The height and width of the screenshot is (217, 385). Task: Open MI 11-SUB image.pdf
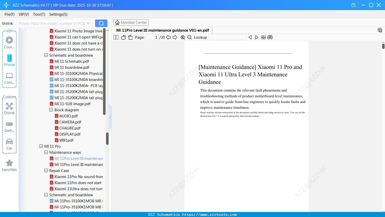click(x=72, y=104)
